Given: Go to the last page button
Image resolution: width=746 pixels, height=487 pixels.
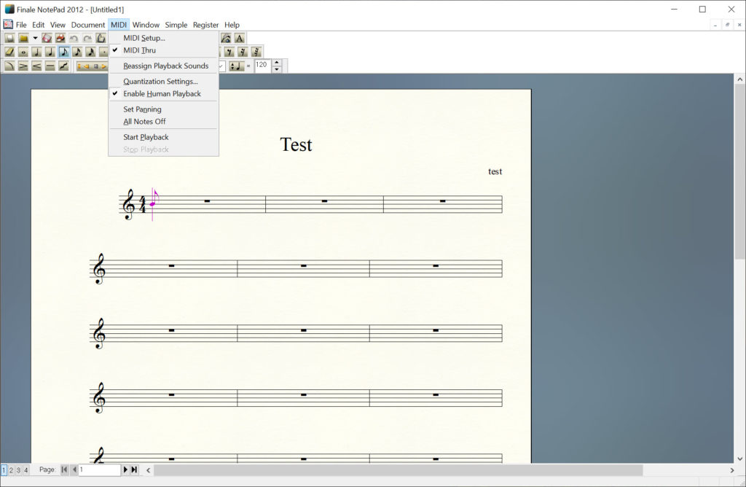Looking at the screenshot, I should pos(135,470).
